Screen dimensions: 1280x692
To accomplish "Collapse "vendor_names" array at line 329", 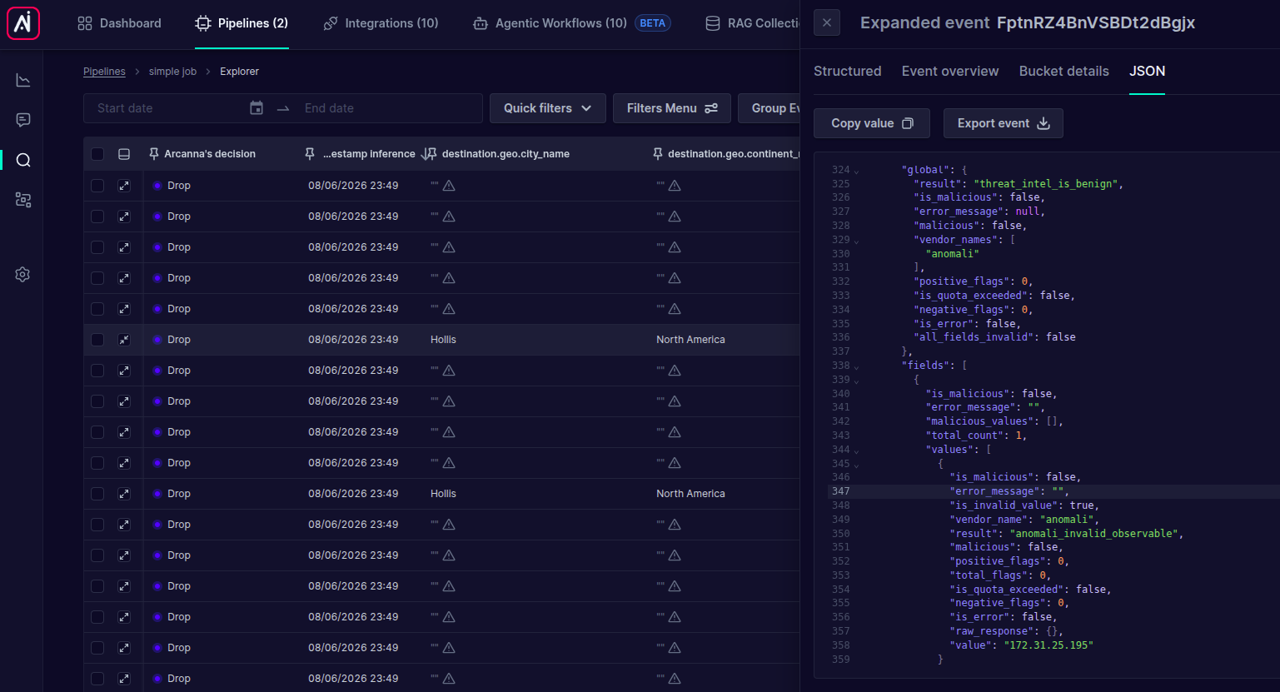I will pos(857,241).
